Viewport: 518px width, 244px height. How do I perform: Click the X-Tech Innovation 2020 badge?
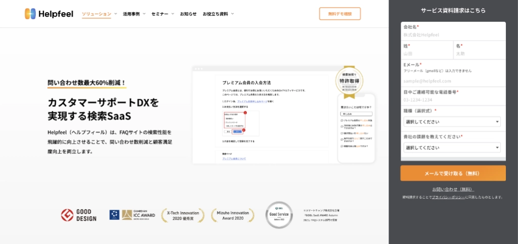(183, 216)
